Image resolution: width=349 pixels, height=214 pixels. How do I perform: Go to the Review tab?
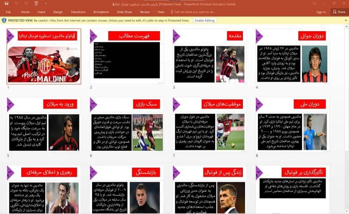(145, 12)
